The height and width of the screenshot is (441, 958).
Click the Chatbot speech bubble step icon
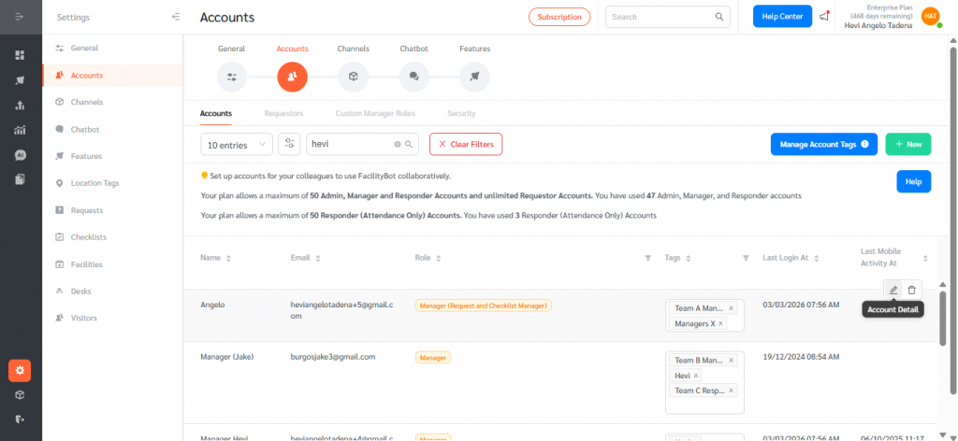click(x=414, y=77)
